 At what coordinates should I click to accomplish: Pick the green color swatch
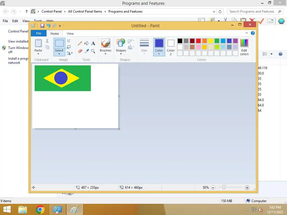point(217,41)
